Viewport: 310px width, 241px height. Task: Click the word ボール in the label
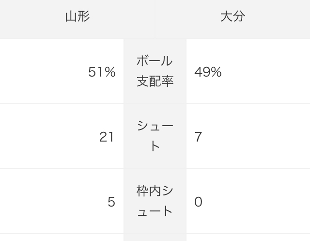point(155,61)
